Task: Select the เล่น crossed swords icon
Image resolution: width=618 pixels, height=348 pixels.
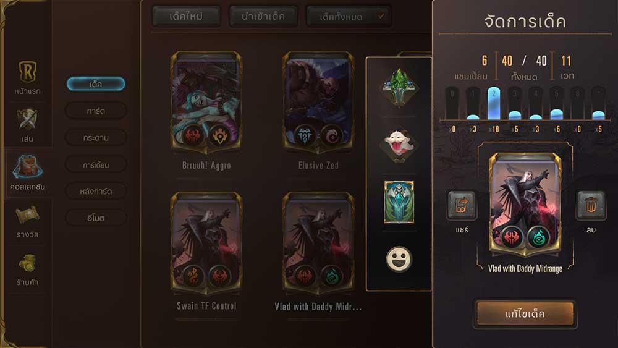Action: (27, 119)
